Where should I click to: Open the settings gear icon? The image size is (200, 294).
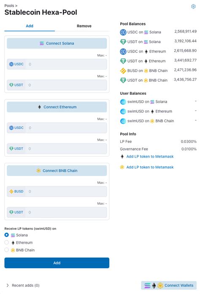pyautogui.click(x=193, y=6)
